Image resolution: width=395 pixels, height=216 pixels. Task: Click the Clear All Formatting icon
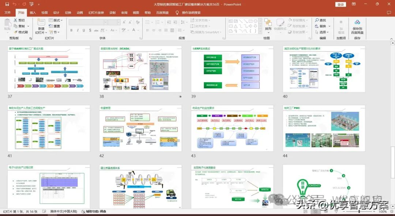[138, 22]
